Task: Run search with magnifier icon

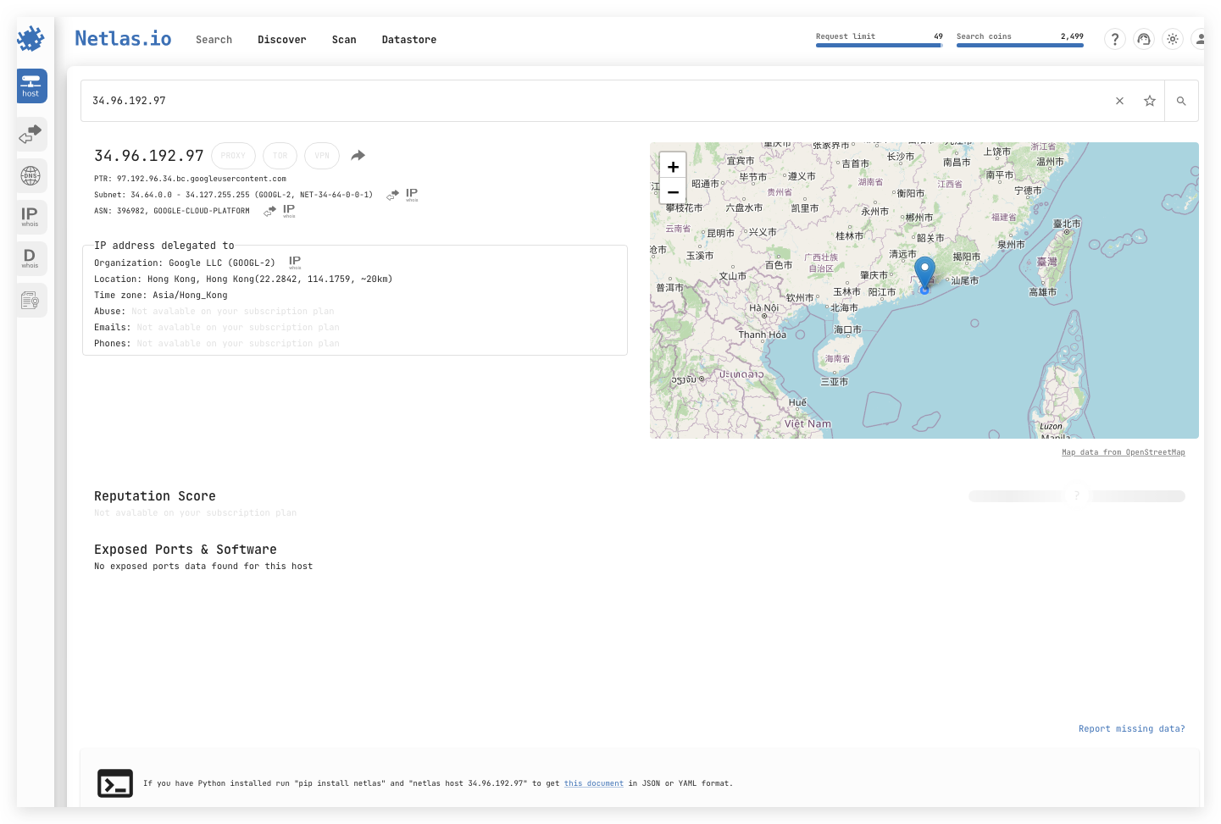Action: pos(1181,101)
